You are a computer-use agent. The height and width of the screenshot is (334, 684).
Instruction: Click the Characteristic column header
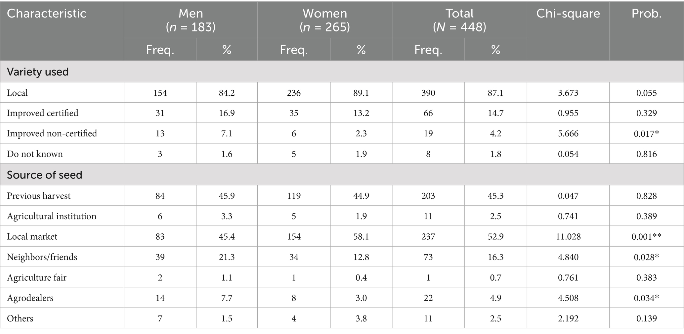[x=46, y=14]
